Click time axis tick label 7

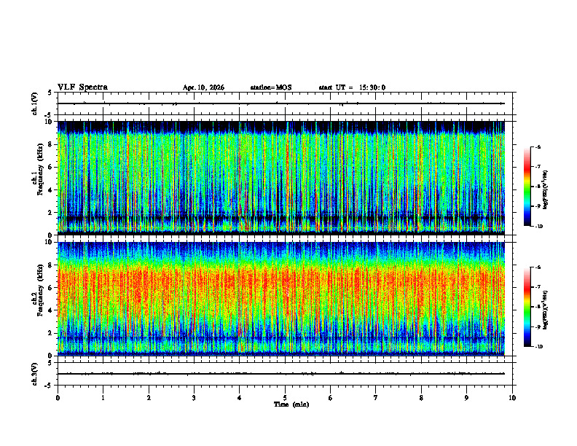point(376,398)
